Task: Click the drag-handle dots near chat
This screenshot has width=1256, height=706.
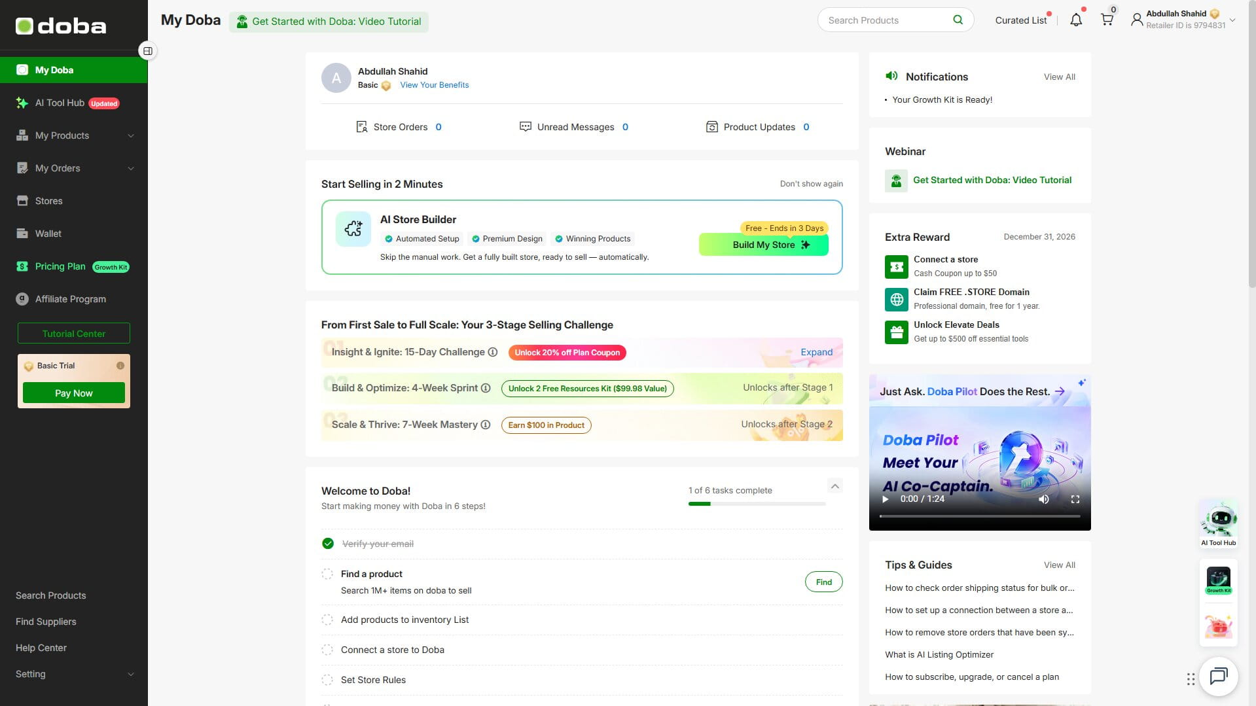Action: pos(1191,679)
